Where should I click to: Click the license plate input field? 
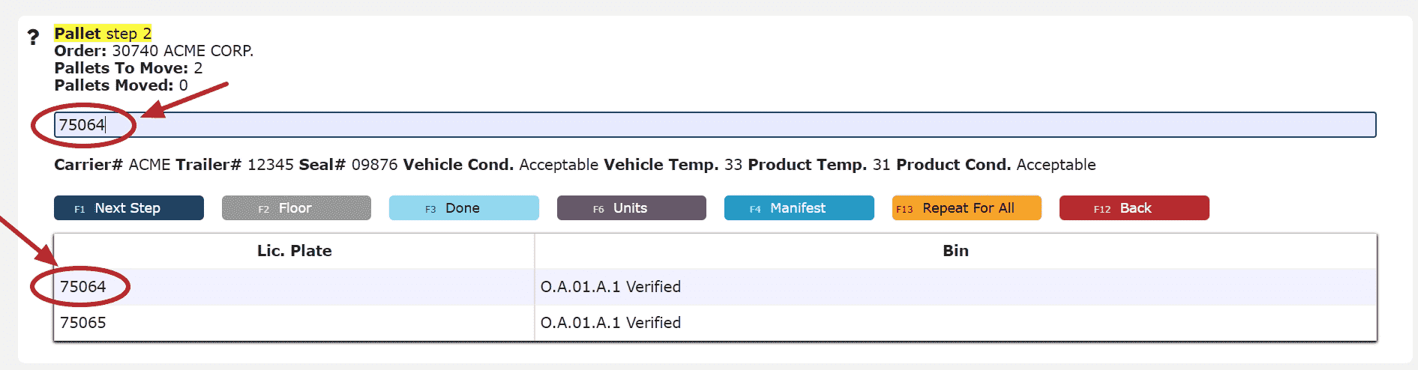[x=715, y=124]
